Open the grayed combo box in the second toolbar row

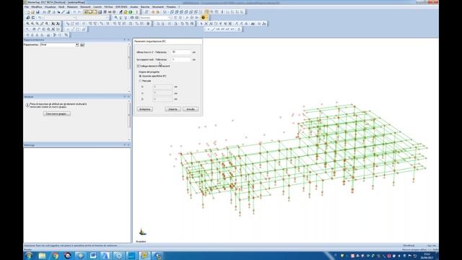(x=155, y=17)
